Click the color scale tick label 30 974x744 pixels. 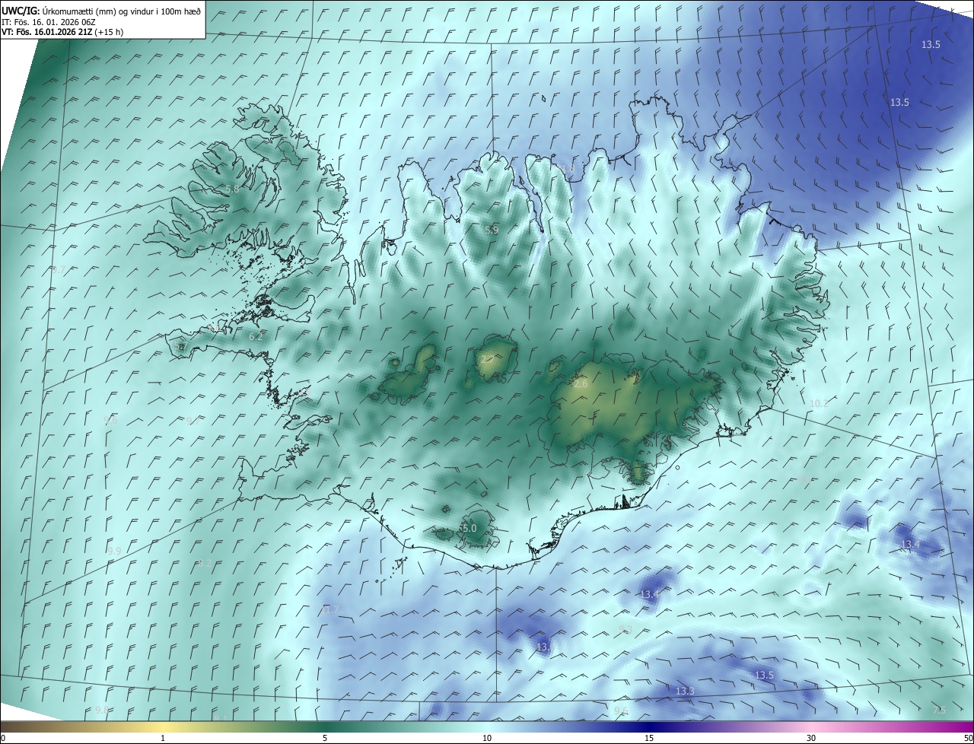811,738
